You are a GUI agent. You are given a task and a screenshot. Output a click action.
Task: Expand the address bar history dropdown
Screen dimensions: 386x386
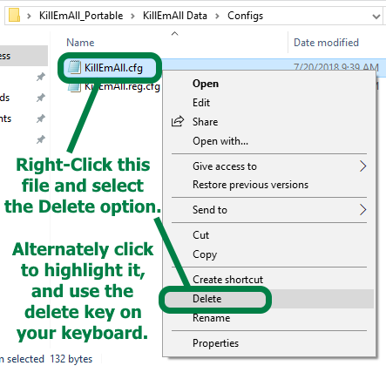pos(376,17)
